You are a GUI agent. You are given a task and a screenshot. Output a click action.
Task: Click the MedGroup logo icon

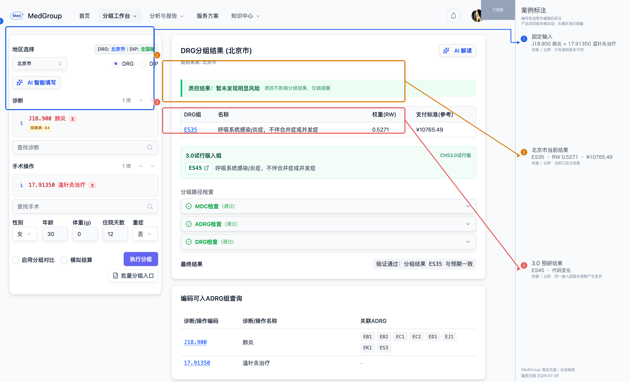[x=17, y=16]
